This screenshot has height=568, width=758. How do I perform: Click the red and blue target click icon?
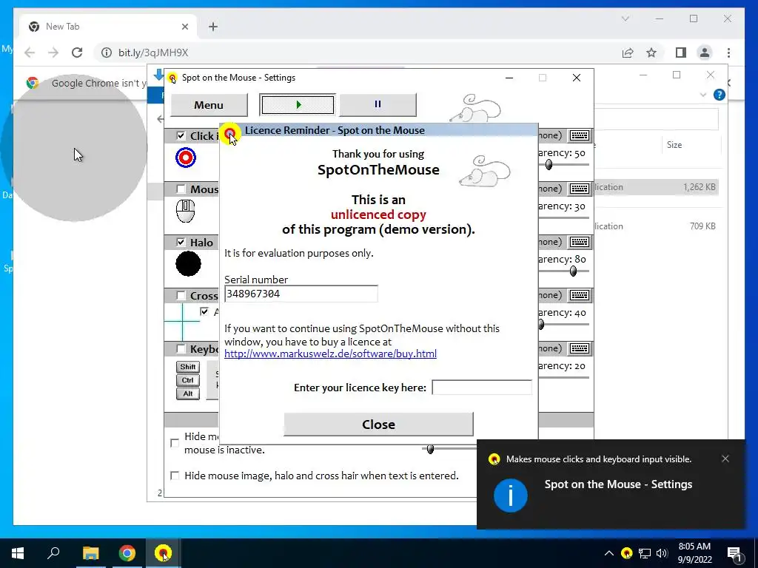(186, 158)
